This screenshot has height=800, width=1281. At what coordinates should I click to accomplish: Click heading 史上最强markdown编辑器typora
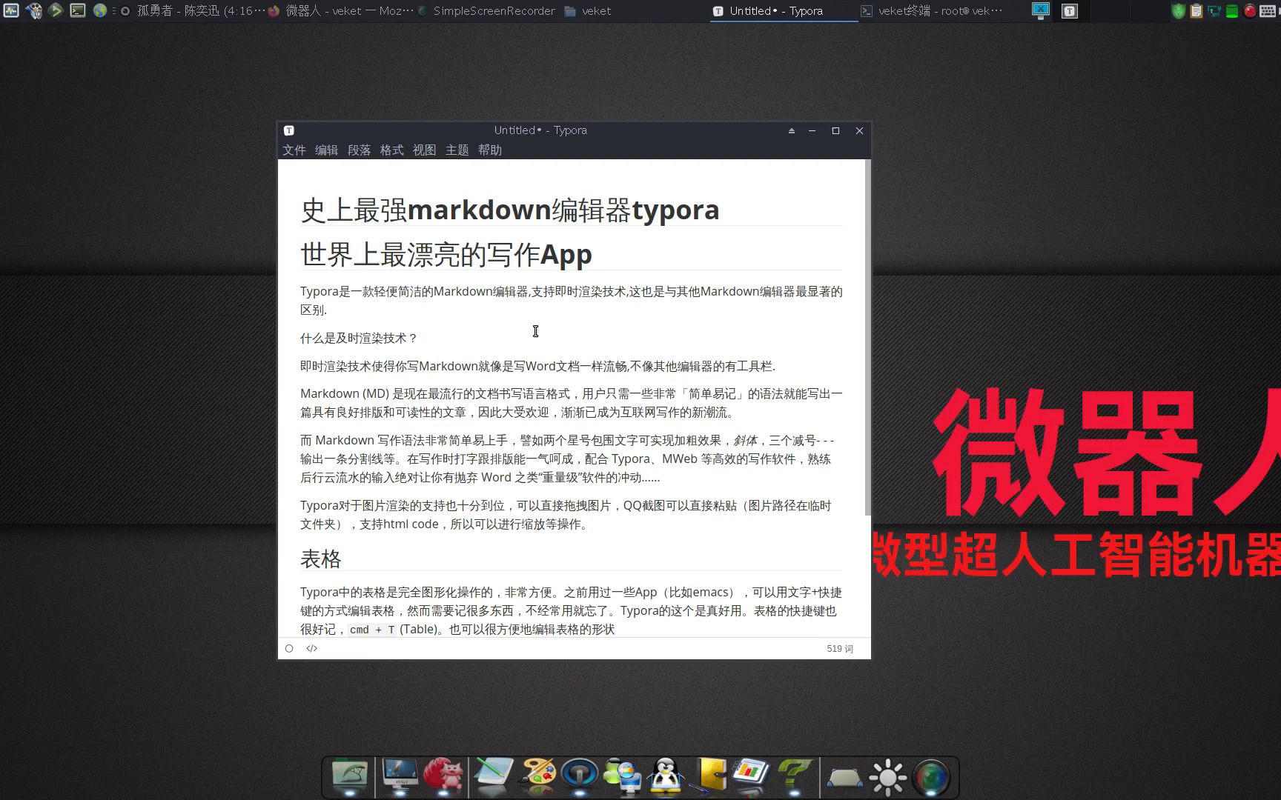(510, 210)
